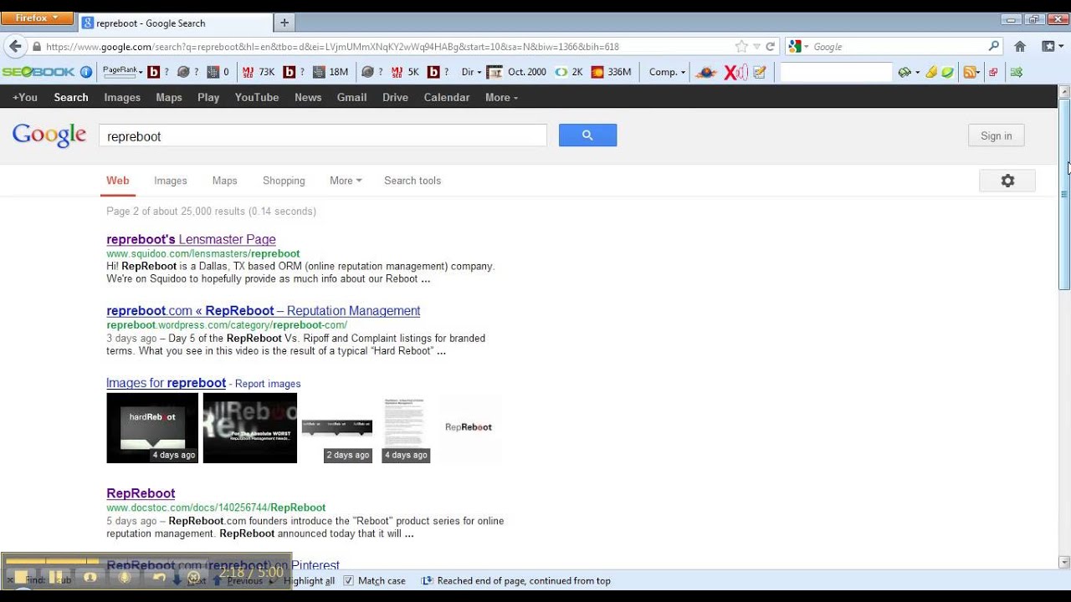Select the repreboot - Google Search tab
Viewport: 1071px width, 602px height.
176,23
